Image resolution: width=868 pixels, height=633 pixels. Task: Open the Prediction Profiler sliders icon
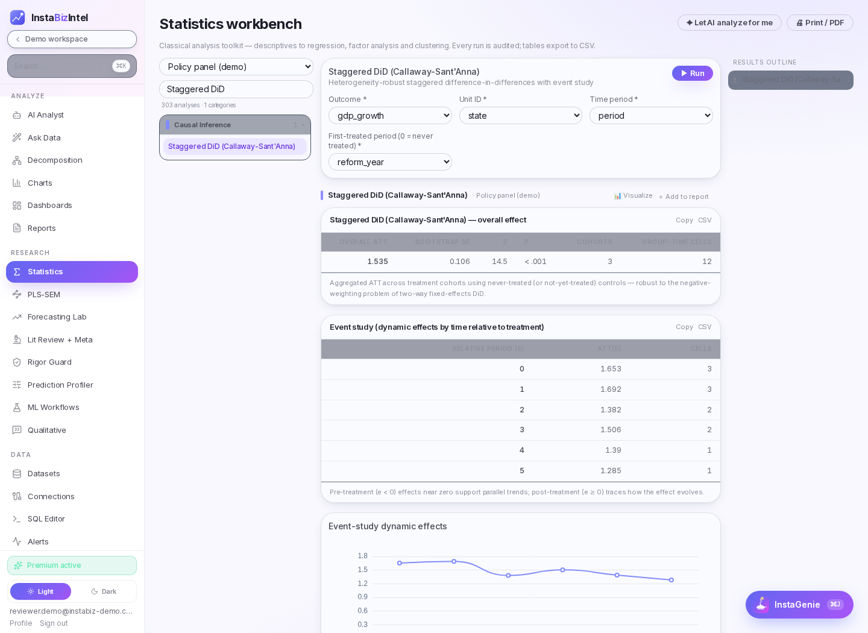pyautogui.click(x=17, y=385)
